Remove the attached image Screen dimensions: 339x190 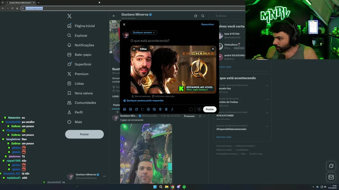(213, 49)
